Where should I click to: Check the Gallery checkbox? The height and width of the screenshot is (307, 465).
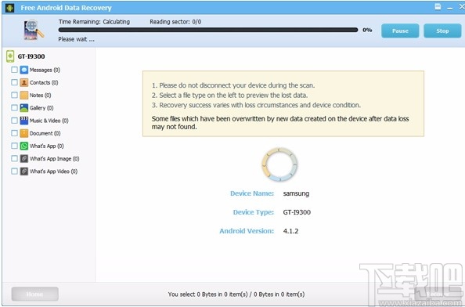(x=14, y=107)
